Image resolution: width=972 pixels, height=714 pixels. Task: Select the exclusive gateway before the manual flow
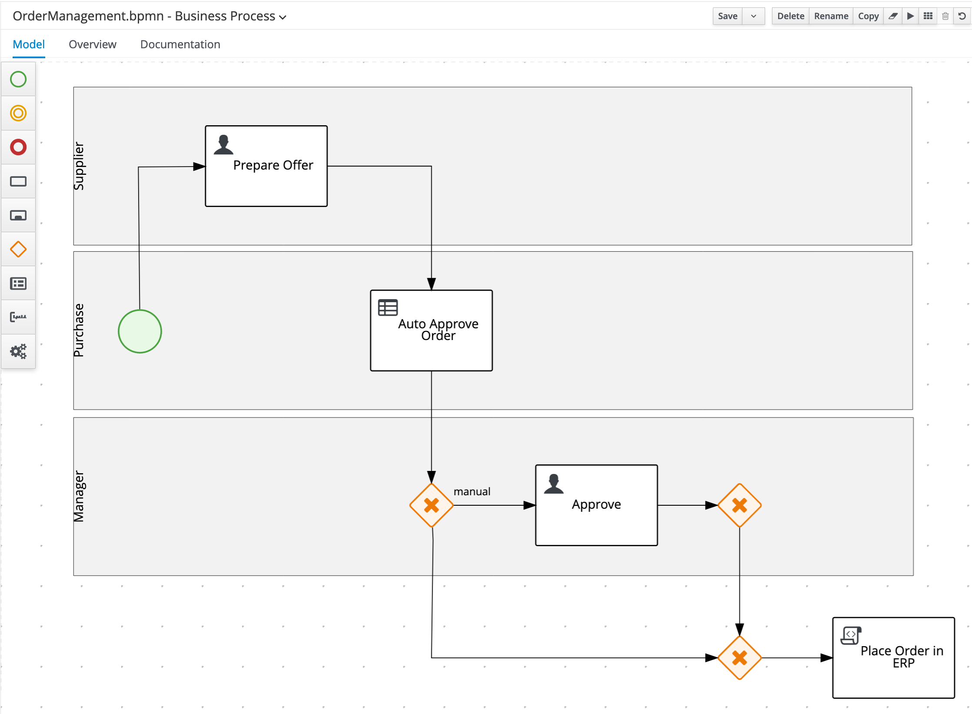[431, 505]
